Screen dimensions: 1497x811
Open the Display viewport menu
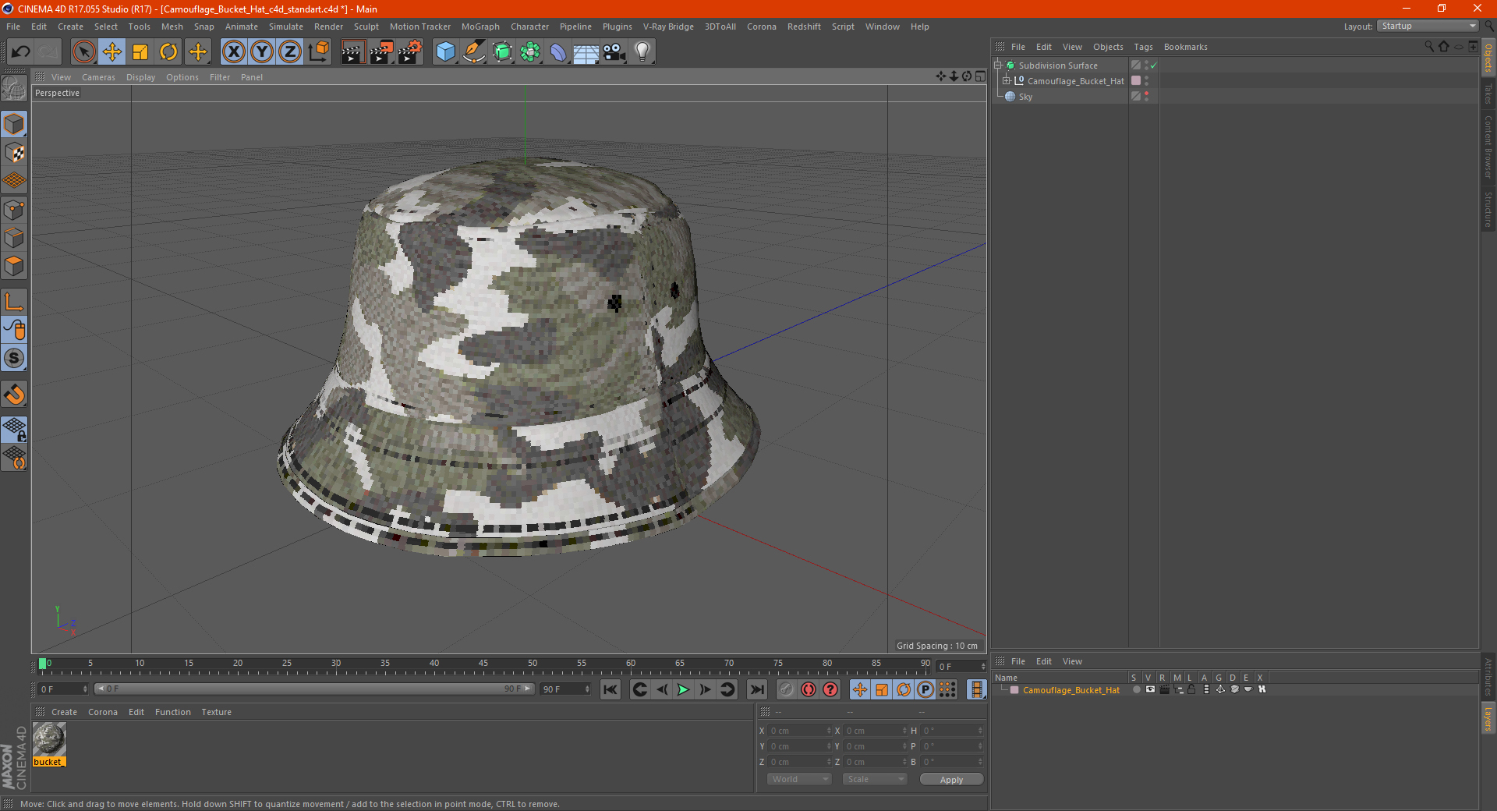[140, 77]
